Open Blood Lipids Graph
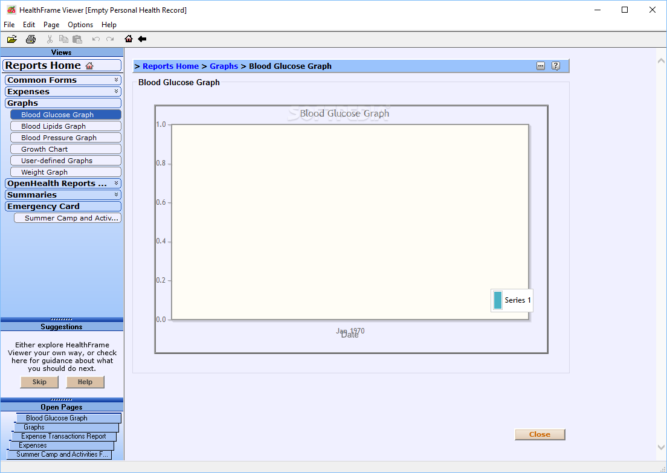 (65, 126)
